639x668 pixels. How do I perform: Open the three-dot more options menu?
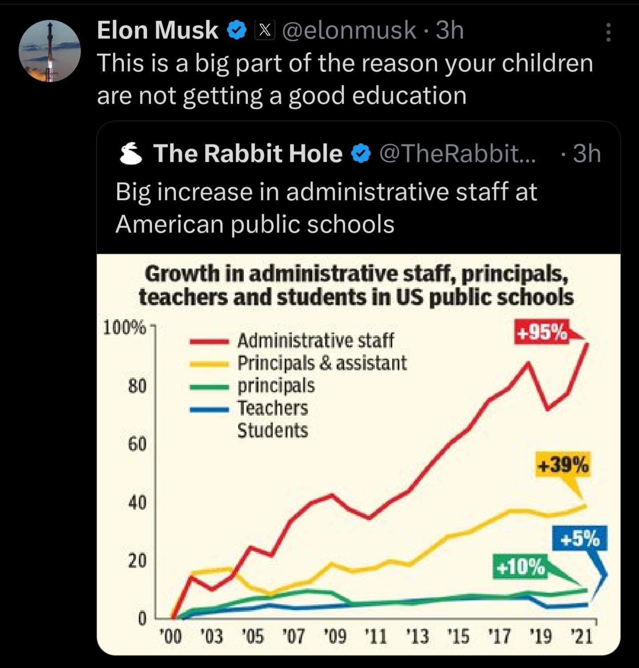tap(608, 32)
